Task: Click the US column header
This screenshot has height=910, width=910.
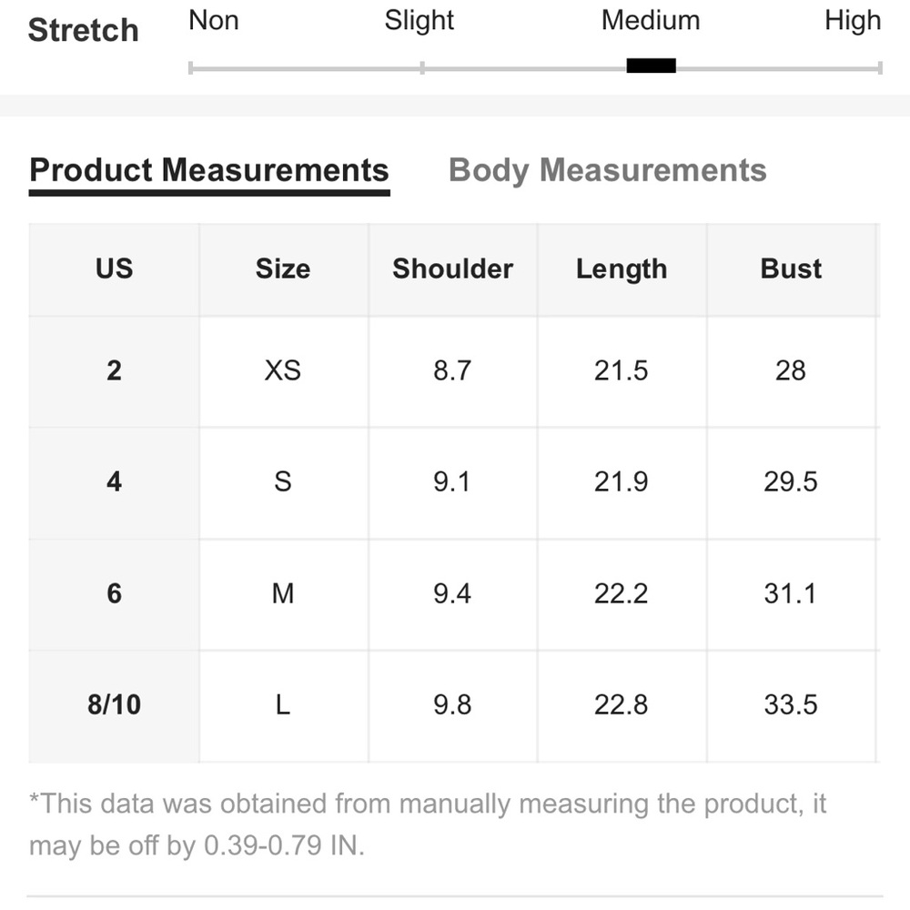Action: pyautogui.click(x=115, y=269)
